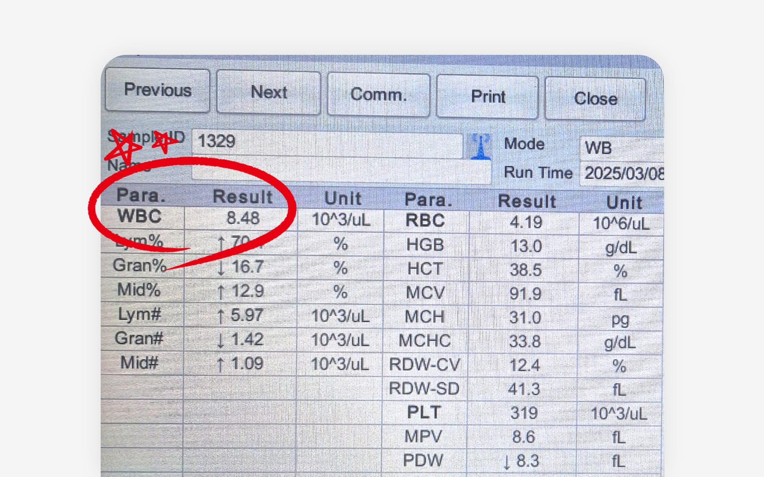Click the RDW-SD parameter label
This screenshot has width=764, height=477.
click(424, 388)
